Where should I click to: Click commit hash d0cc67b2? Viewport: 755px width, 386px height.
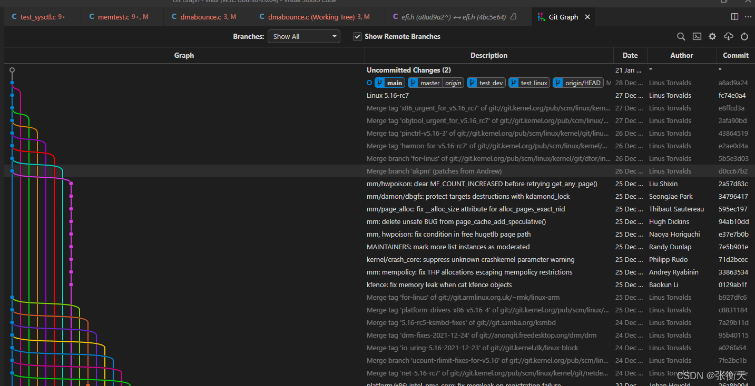click(733, 171)
